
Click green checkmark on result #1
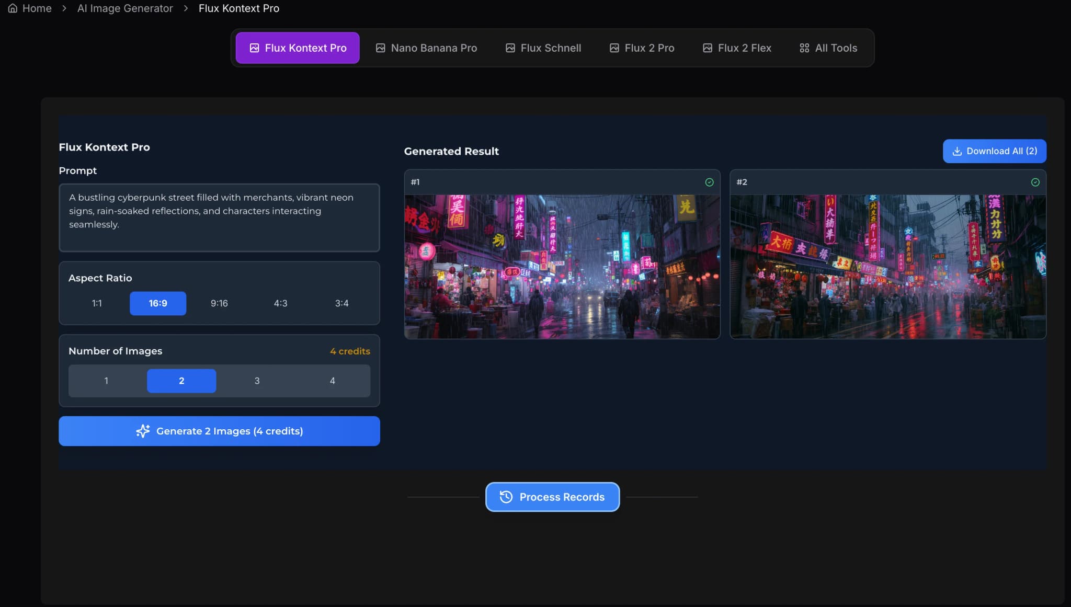709,182
